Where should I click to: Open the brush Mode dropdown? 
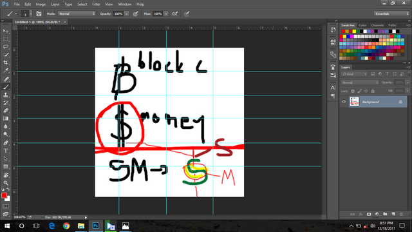coord(77,14)
